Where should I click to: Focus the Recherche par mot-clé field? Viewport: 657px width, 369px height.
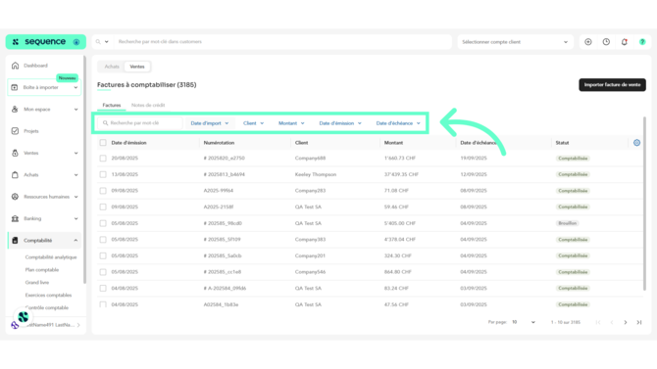[x=140, y=123]
